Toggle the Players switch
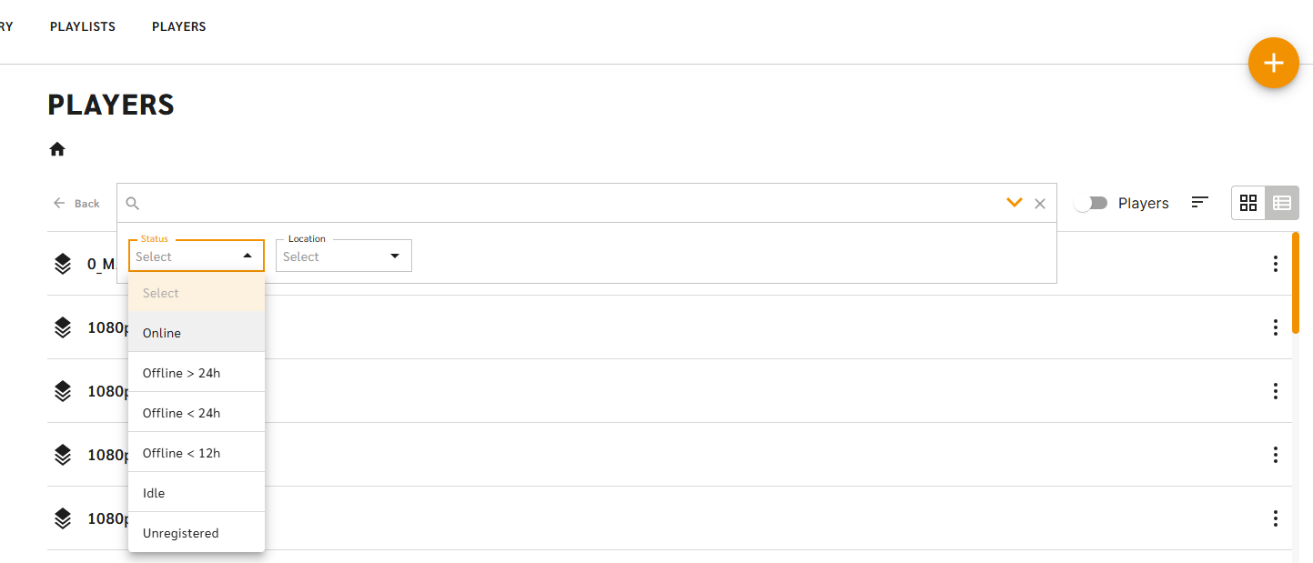 [1090, 204]
